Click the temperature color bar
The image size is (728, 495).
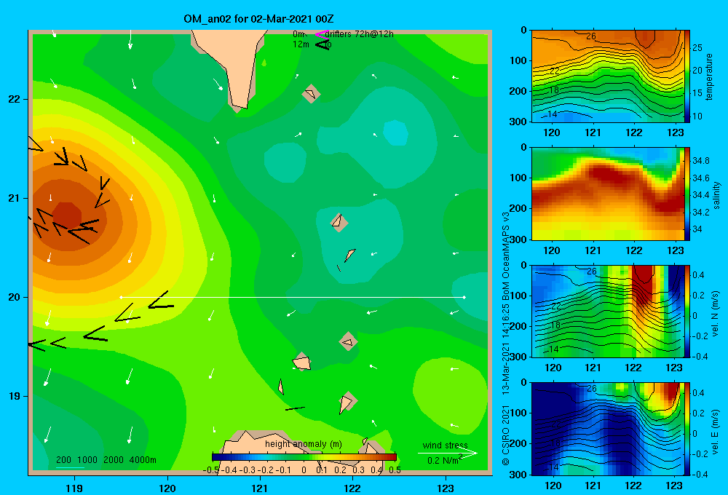[687, 76]
